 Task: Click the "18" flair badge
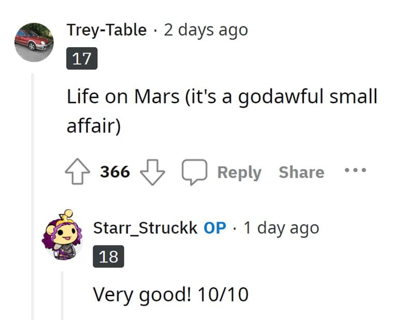coord(108,257)
